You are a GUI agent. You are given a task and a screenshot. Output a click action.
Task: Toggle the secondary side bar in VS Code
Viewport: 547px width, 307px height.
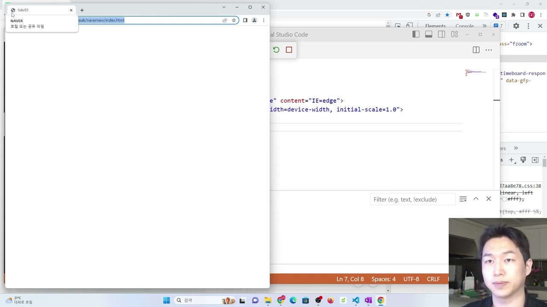[x=441, y=35]
